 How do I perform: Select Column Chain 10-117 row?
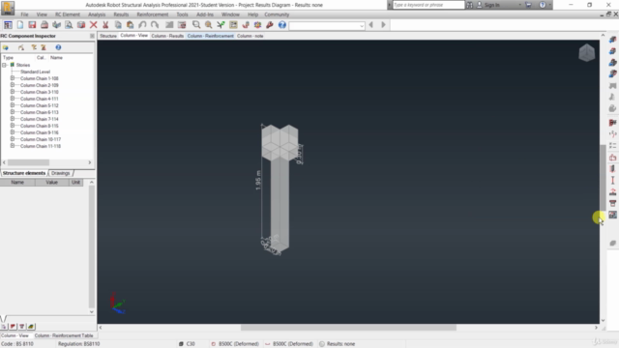pos(41,139)
